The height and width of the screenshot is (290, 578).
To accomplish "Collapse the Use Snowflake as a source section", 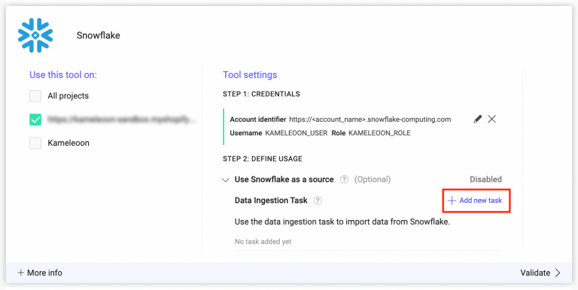I will [x=225, y=180].
